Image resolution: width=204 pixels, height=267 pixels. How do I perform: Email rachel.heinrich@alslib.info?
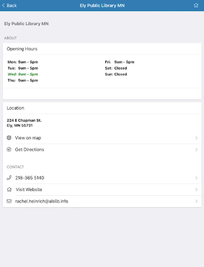[42, 201]
